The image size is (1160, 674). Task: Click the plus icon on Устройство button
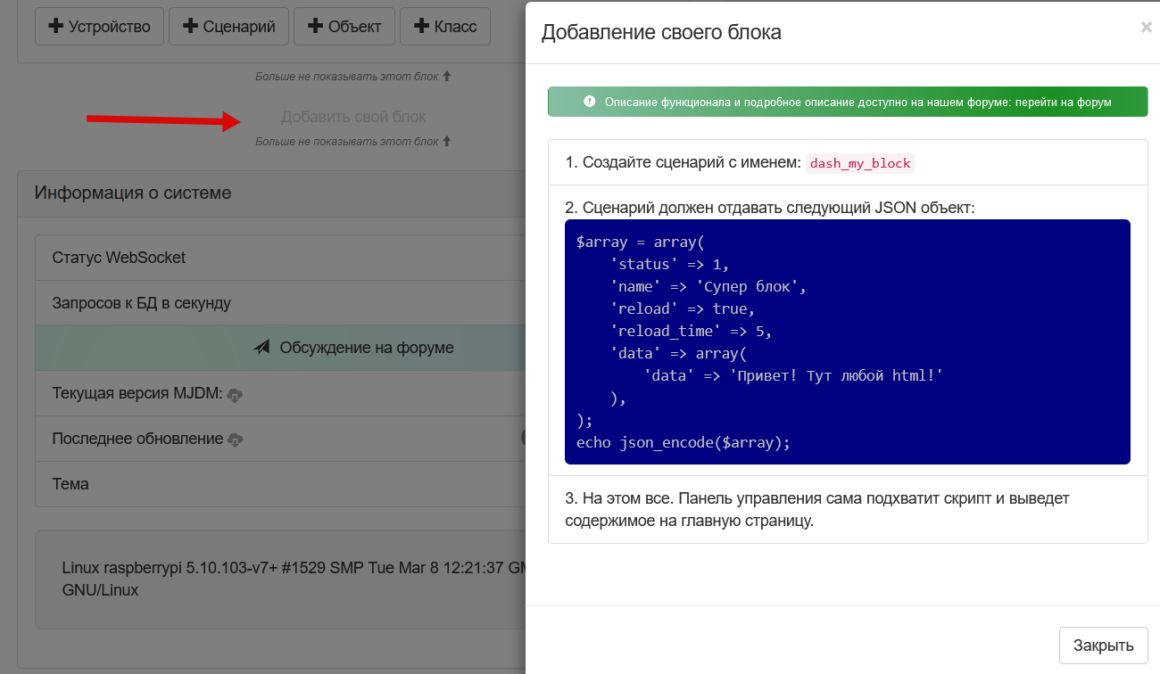tap(56, 27)
